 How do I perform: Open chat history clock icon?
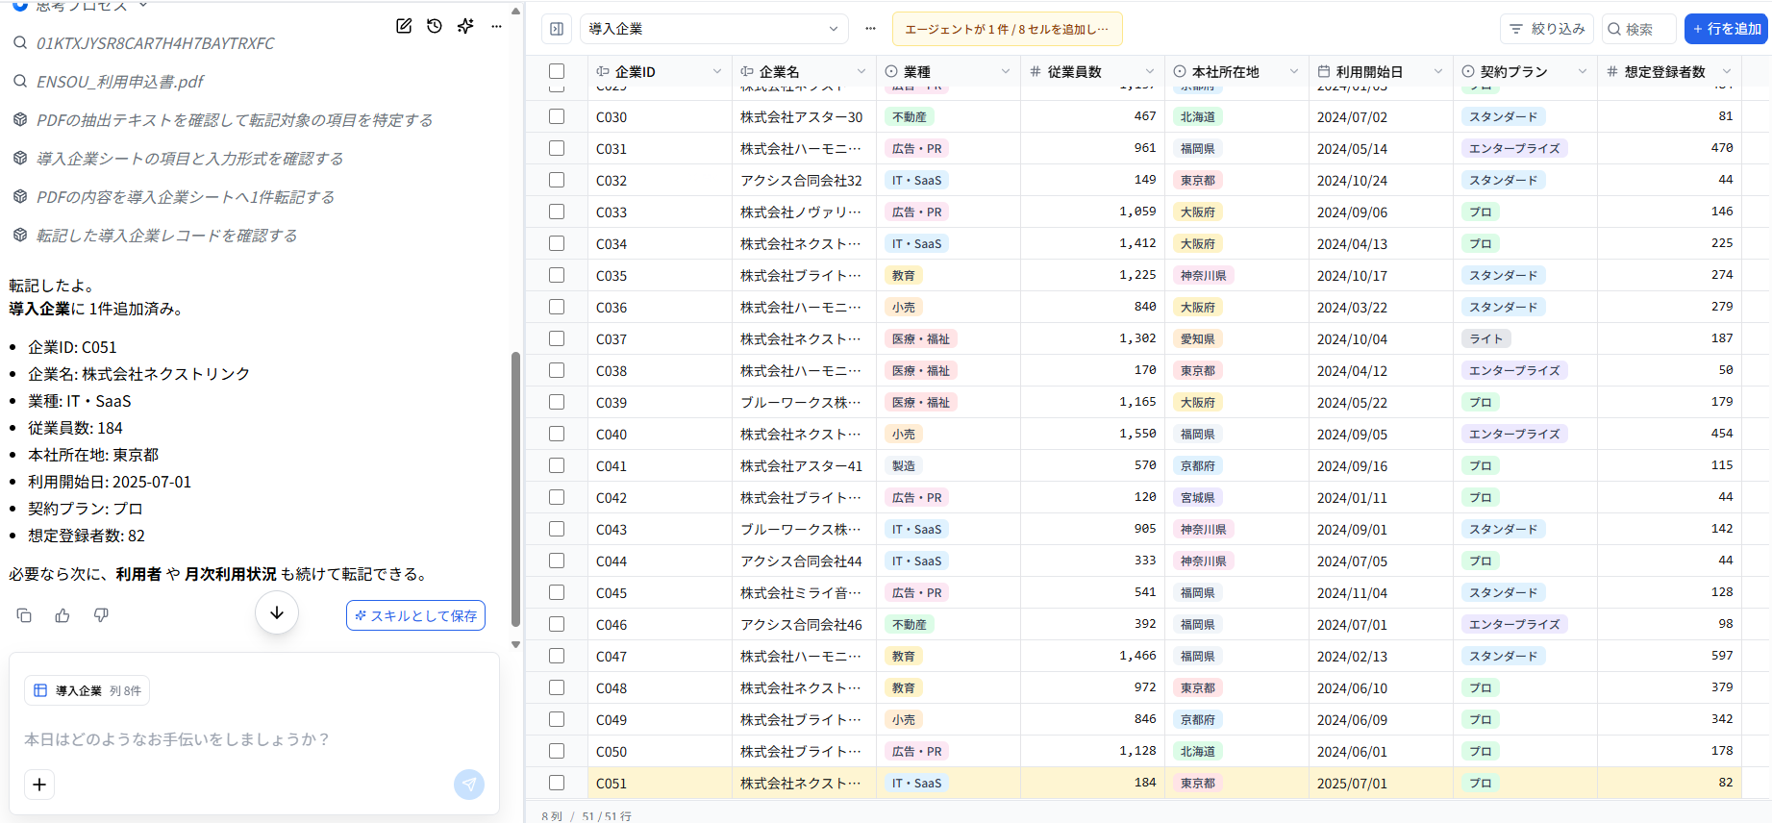click(x=435, y=26)
